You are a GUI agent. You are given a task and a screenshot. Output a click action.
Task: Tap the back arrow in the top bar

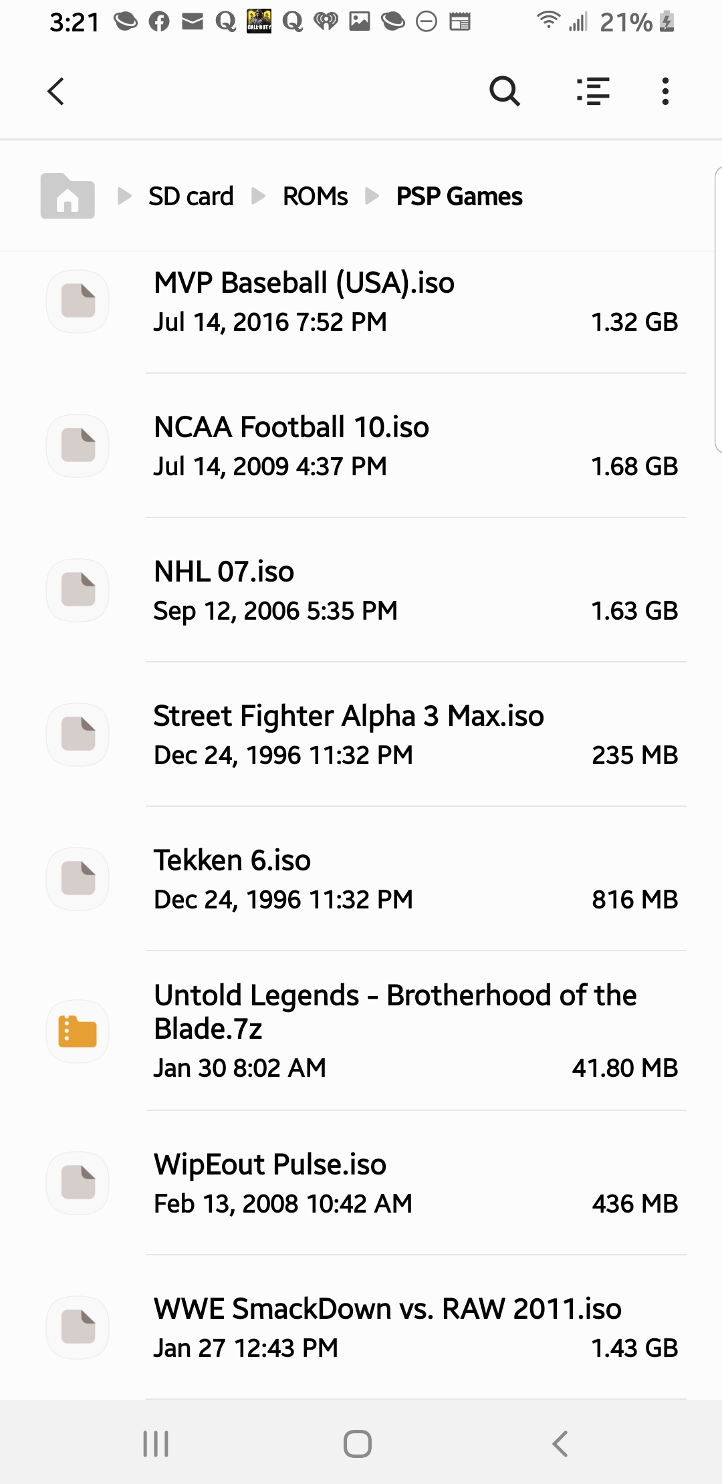pos(56,92)
